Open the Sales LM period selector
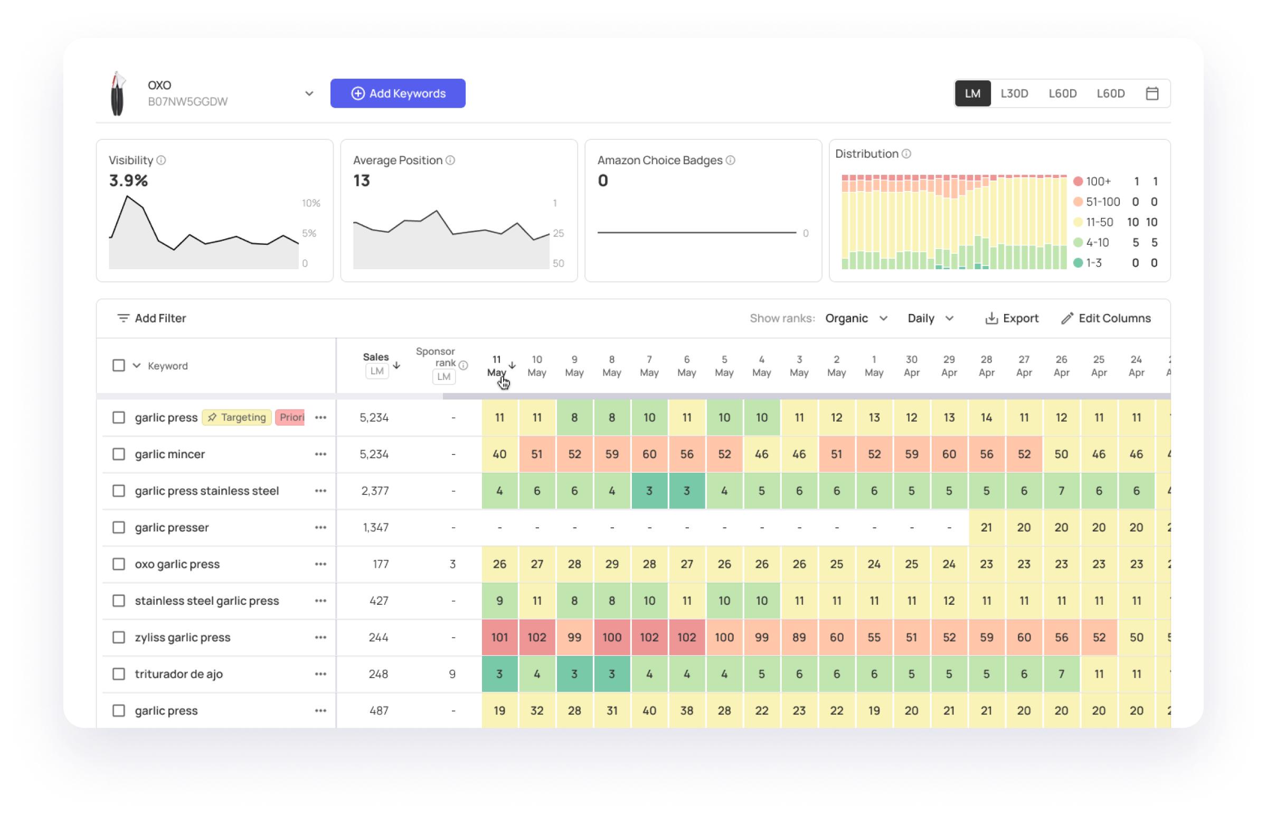Viewport: 1267px width, 817px height. click(377, 372)
